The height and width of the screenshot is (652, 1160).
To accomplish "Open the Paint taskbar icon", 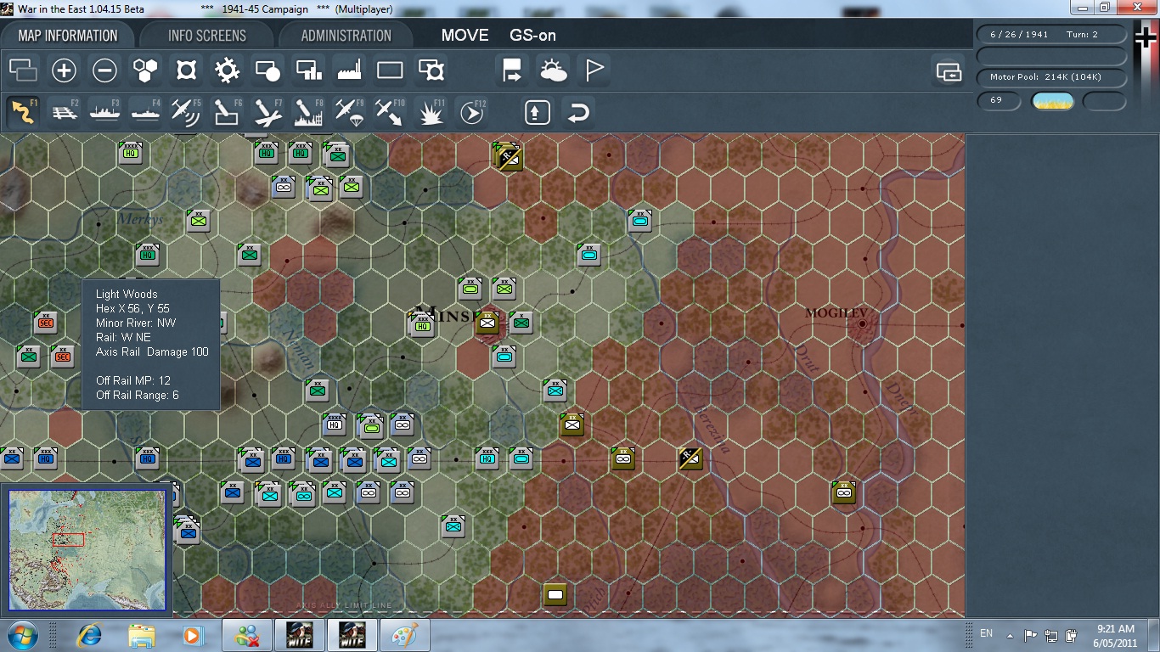I will [404, 635].
